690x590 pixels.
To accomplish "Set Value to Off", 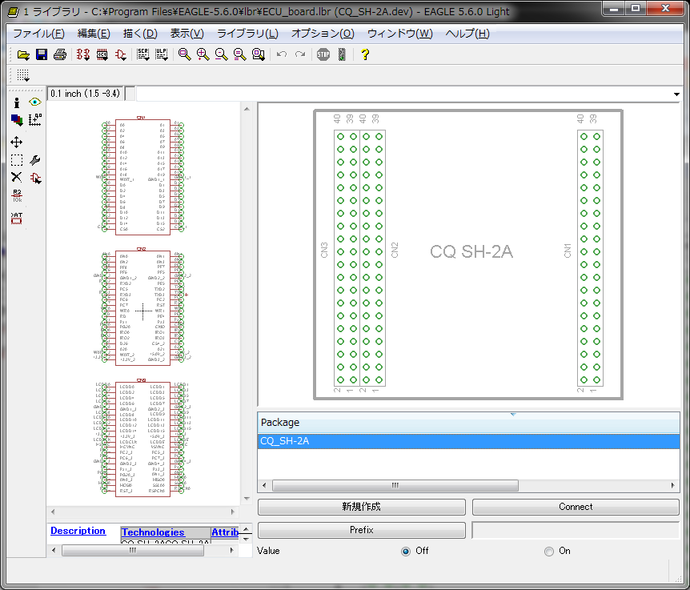I will click(x=406, y=552).
